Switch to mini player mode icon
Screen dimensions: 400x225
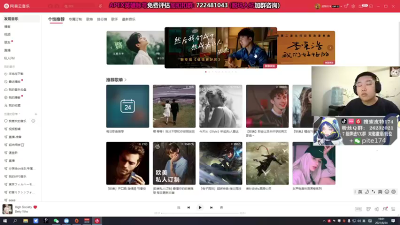371,6
